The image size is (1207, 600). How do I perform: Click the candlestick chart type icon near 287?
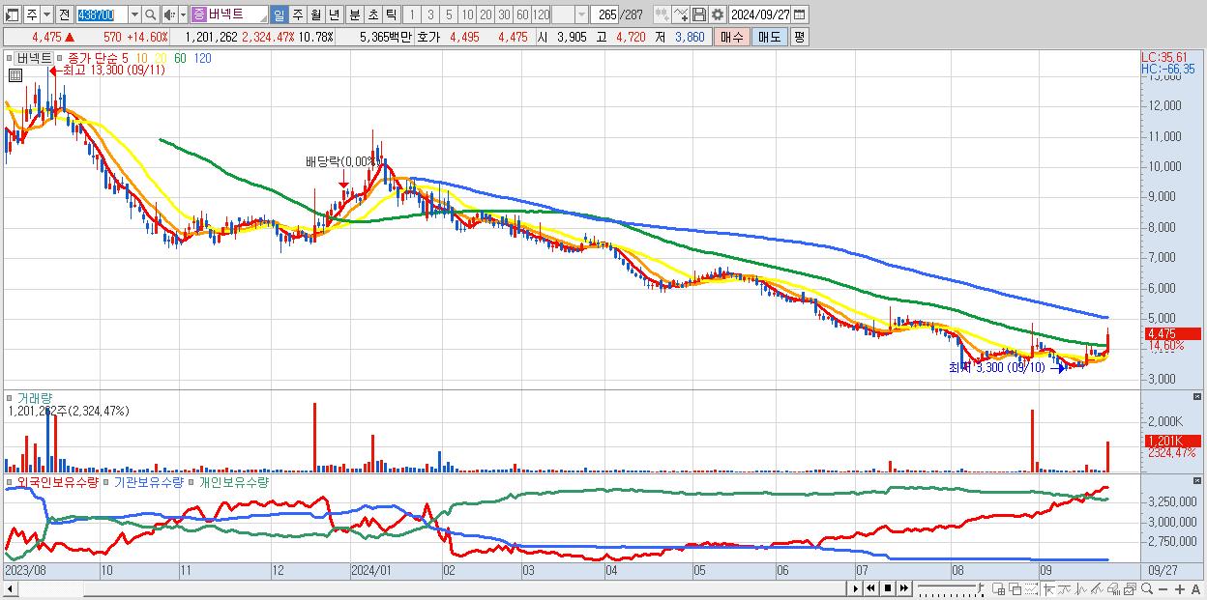tap(662, 14)
